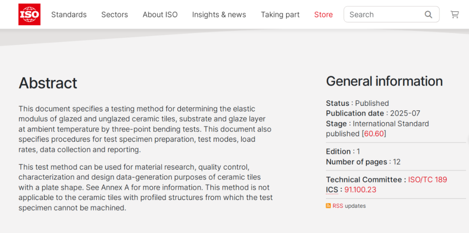Open the ICS 91.100.23 link

click(360, 190)
